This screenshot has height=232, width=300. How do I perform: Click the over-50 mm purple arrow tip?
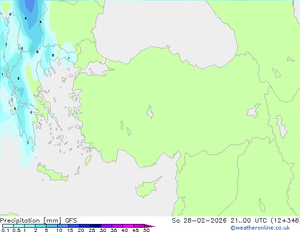point(150,226)
